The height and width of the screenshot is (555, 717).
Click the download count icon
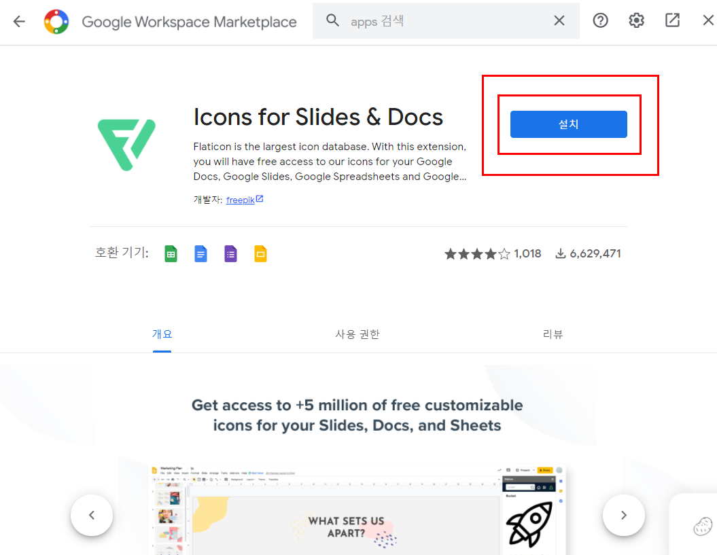pyautogui.click(x=560, y=254)
